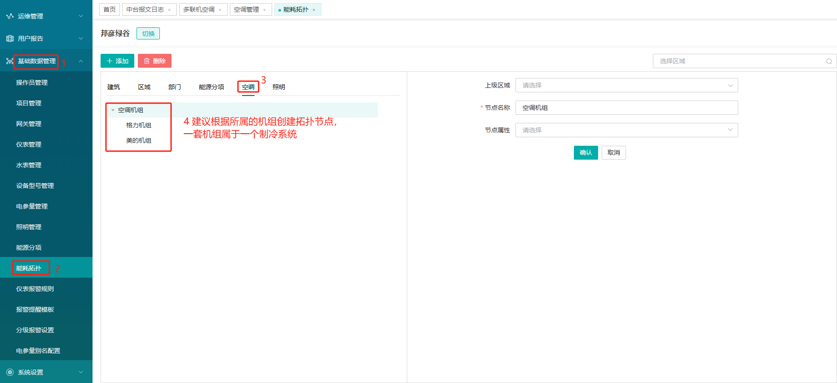The height and width of the screenshot is (383, 837).
Task: Select the 格力机组 tree node
Action: click(x=139, y=126)
